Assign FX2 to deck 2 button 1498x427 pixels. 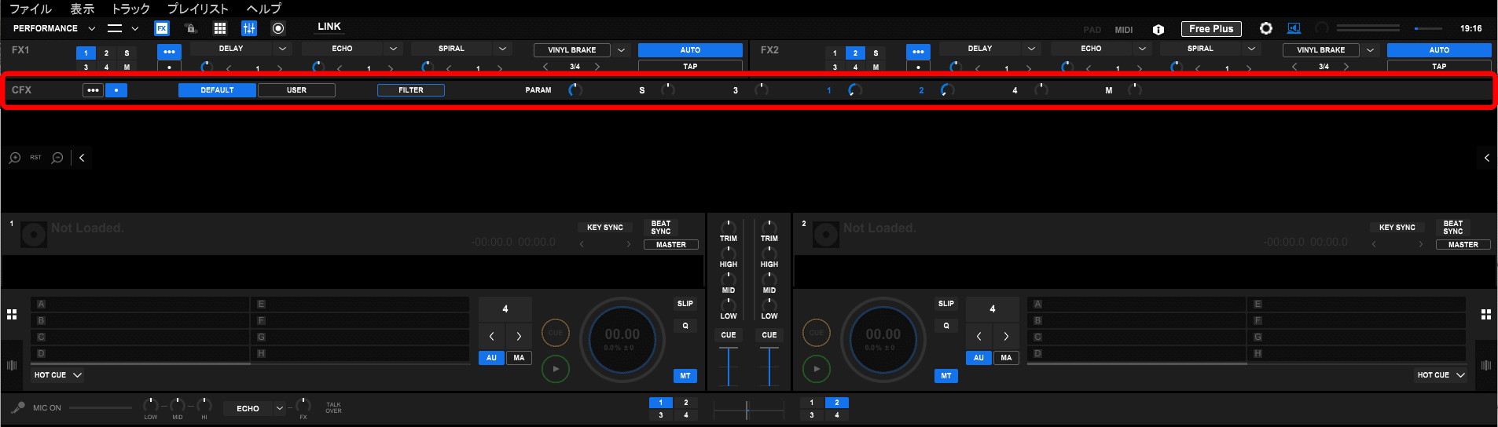click(x=855, y=53)
